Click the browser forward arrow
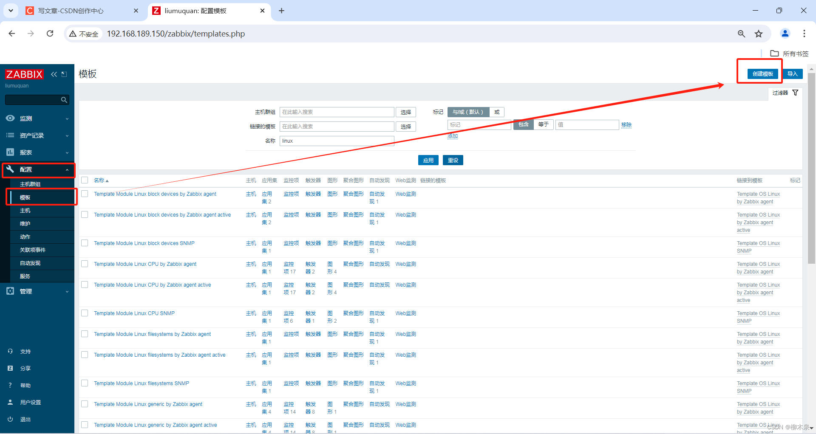 click(31, 34)
